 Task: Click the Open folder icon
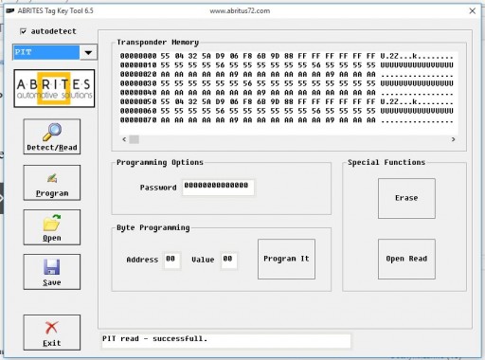52,223
